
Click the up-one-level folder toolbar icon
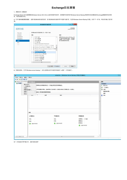tap(20, 80)
